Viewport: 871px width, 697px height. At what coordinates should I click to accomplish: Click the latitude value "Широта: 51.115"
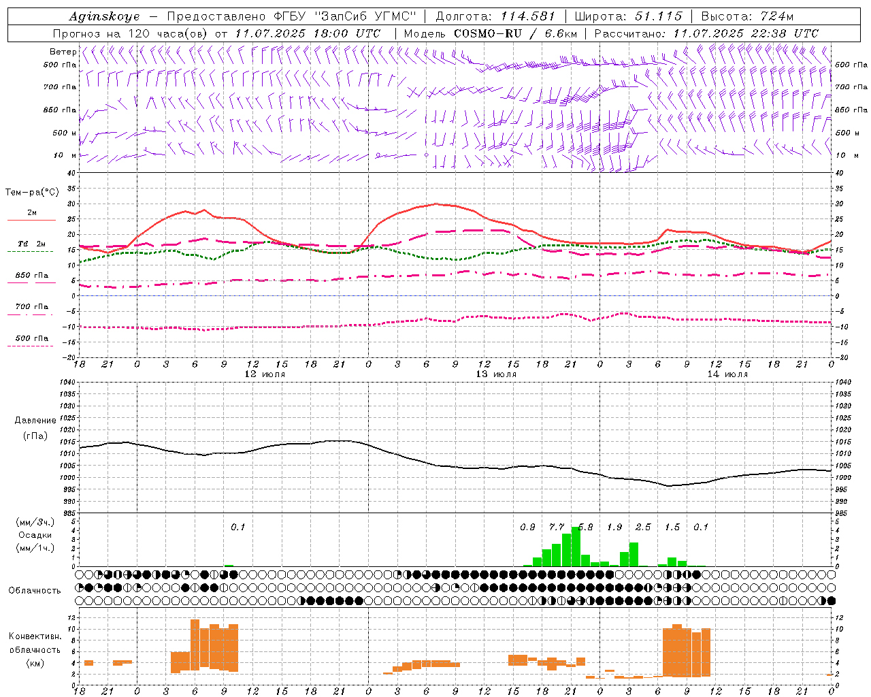coord(628,16)
